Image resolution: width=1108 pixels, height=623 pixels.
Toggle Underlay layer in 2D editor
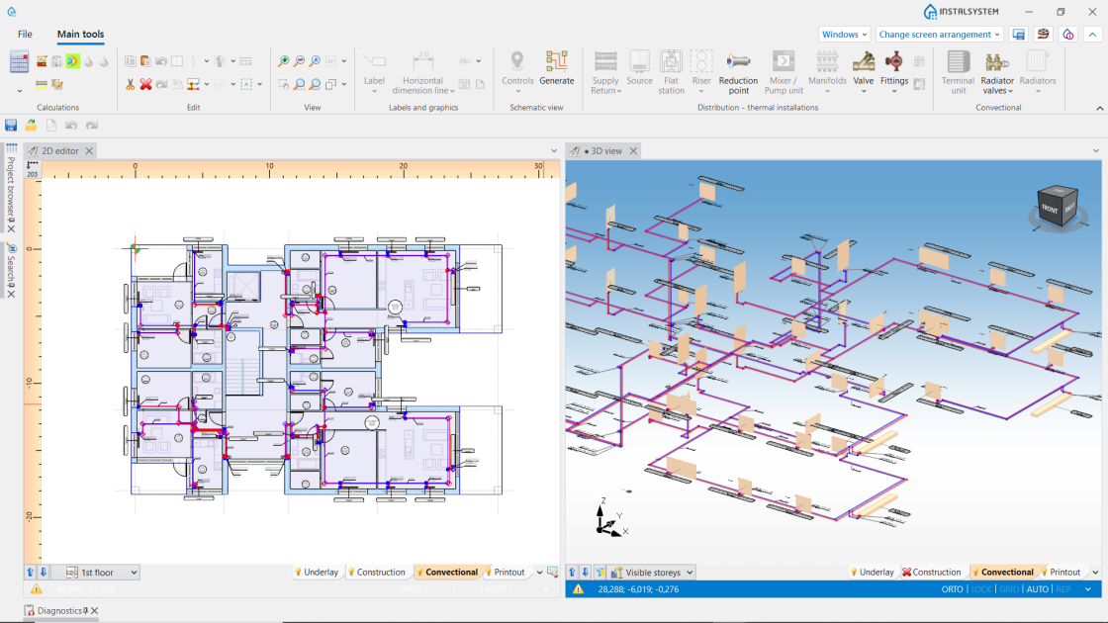click(317, 573)
